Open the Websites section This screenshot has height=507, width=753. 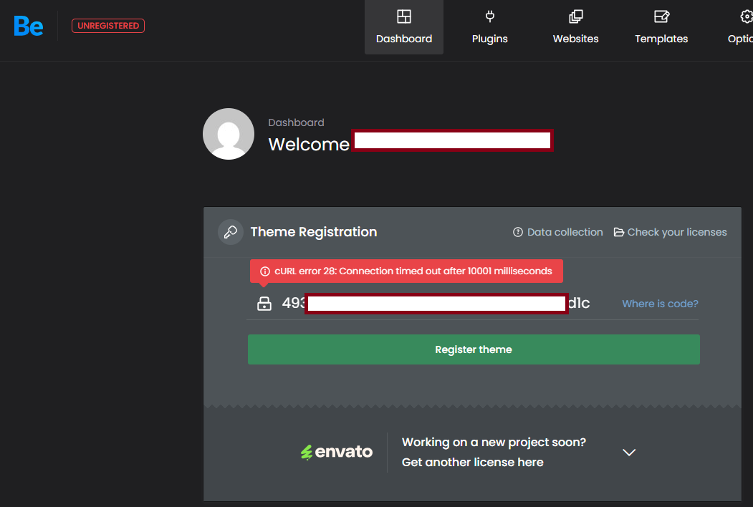pyautogui.click(x=575, y=27)
